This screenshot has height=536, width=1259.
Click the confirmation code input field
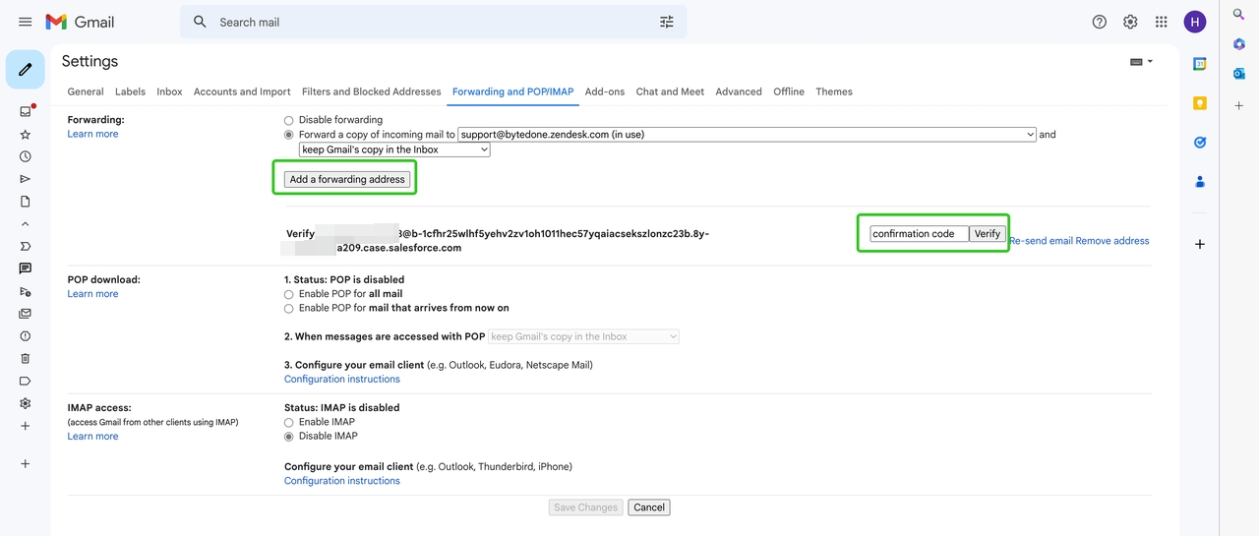click(919, 234)
